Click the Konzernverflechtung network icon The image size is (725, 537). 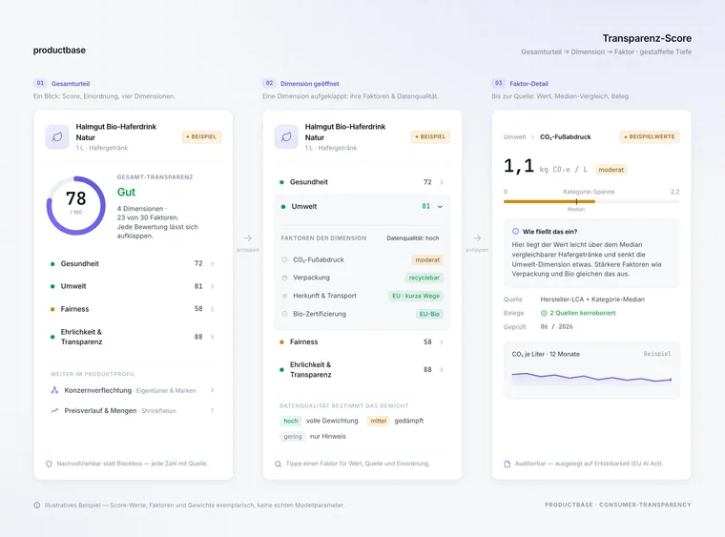[x=54, y=390]
